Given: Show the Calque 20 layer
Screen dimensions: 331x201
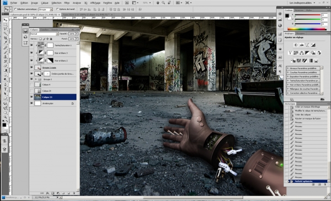Looking at the screenshot, I should click(31, 91).
